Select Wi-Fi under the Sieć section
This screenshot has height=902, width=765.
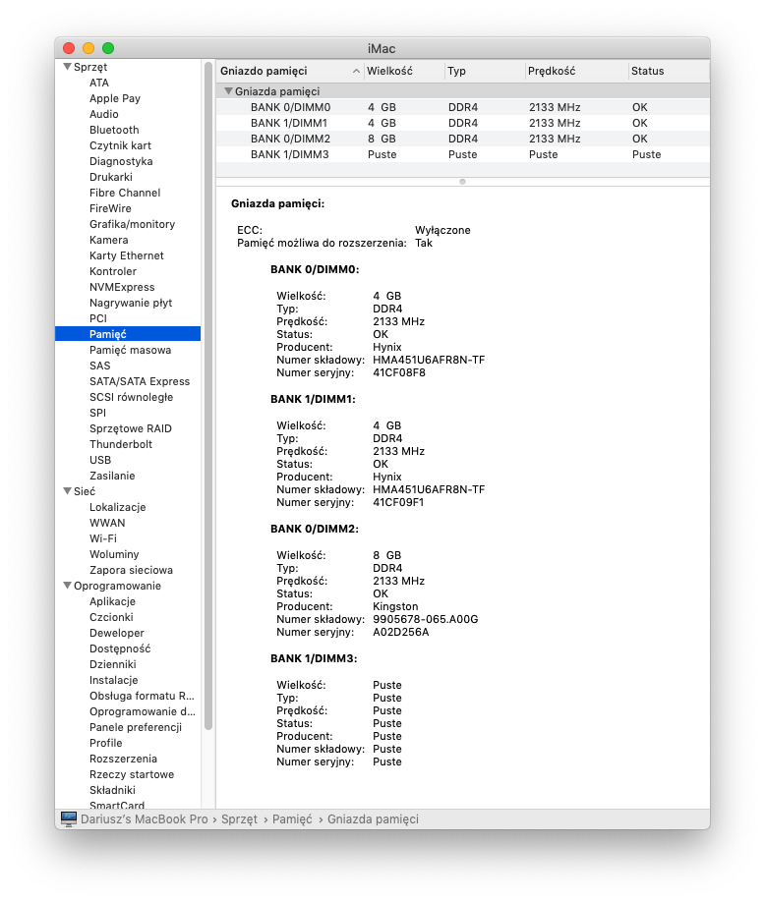click(x=102, y=538)
